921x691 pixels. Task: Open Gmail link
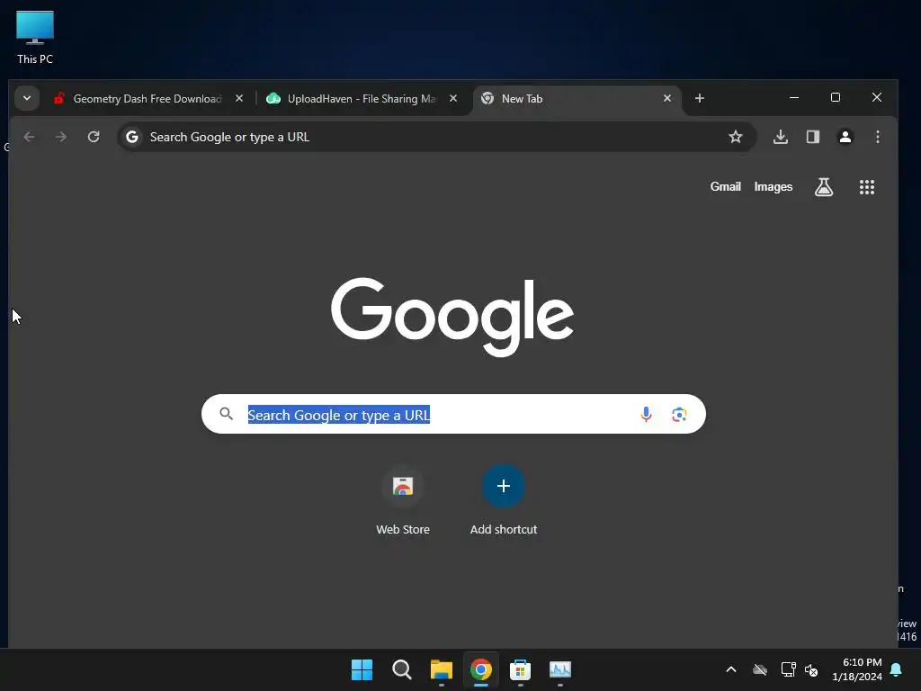(x=726, y=187)
